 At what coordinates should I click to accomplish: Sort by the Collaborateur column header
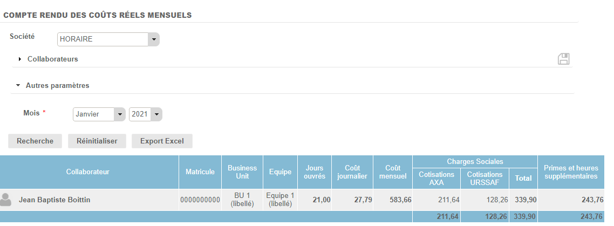click(88, 172)
